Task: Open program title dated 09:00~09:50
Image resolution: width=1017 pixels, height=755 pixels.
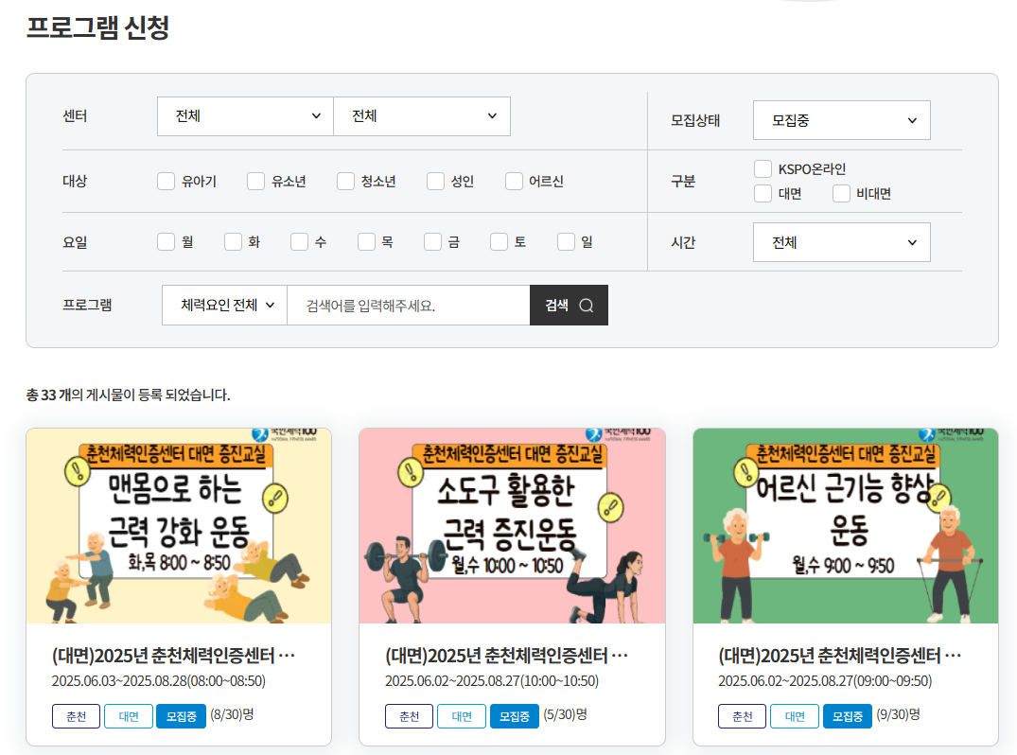Action: 840,656
